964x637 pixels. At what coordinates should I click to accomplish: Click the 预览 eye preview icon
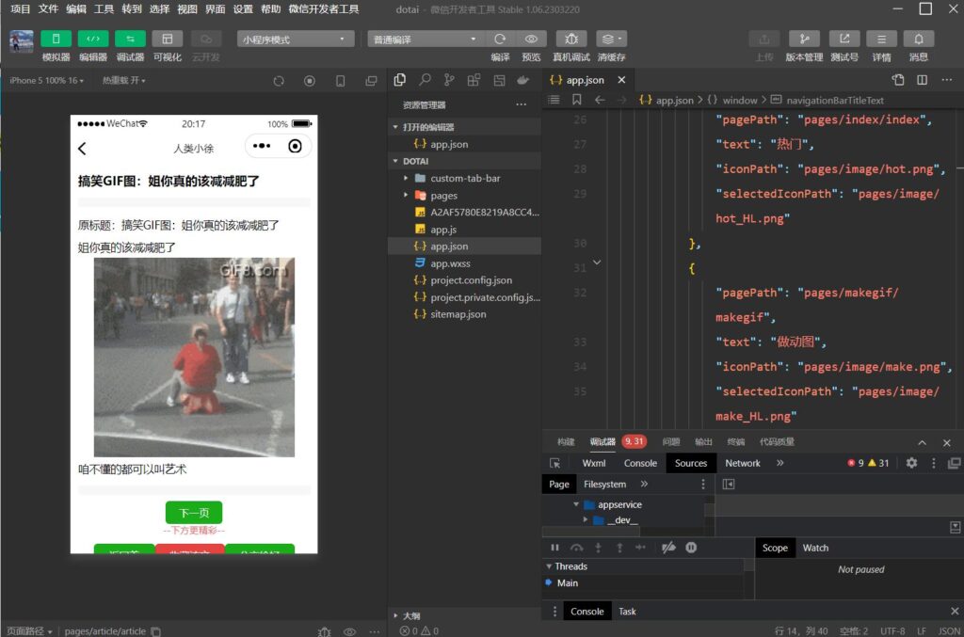click(x=531, y=39)
